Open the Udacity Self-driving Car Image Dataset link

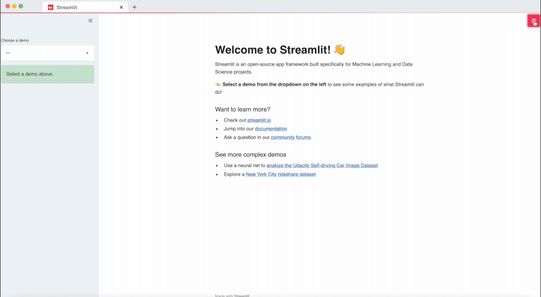click(x=322, y=165)
